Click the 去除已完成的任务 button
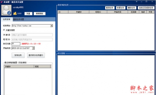 tap(146, 8)
